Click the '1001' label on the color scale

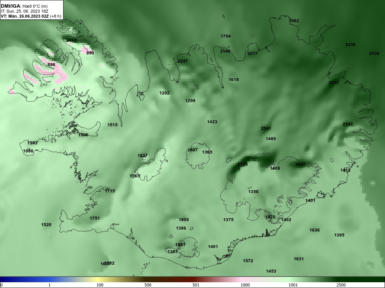(293, 285)
